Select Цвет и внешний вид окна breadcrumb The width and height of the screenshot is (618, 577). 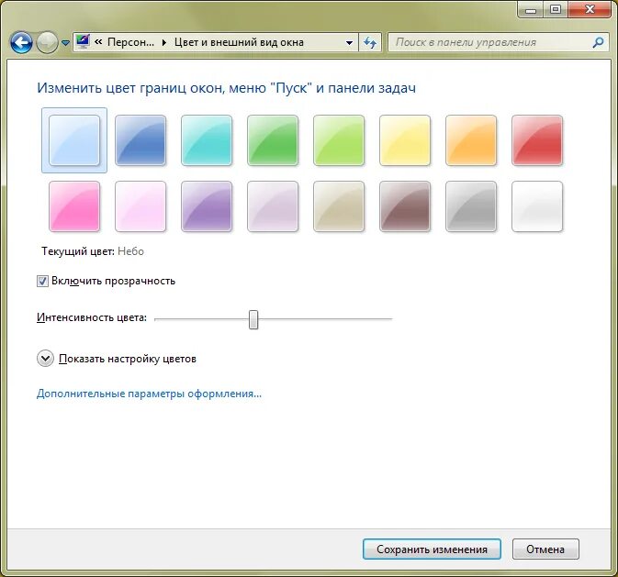point(239,42)
